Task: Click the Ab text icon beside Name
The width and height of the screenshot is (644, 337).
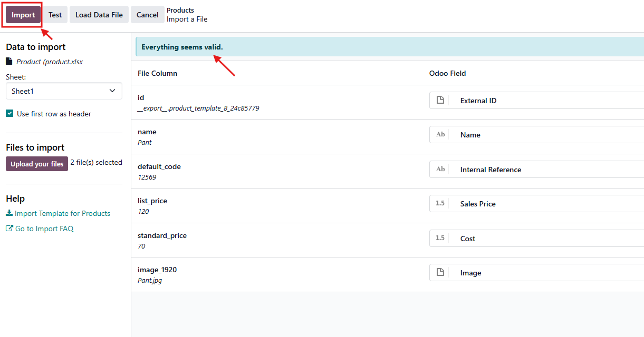Action: [x=440, y=135]
